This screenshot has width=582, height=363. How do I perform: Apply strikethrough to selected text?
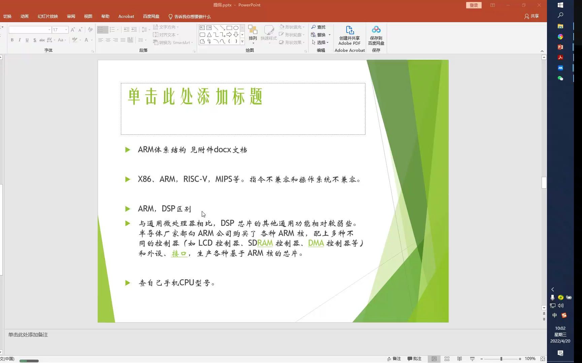(x=41, y=40)
